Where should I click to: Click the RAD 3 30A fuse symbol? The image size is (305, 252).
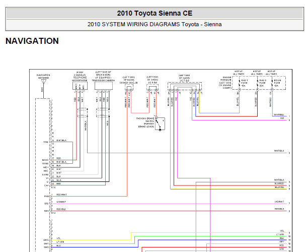pyautogui.click(x=257, y=83)
